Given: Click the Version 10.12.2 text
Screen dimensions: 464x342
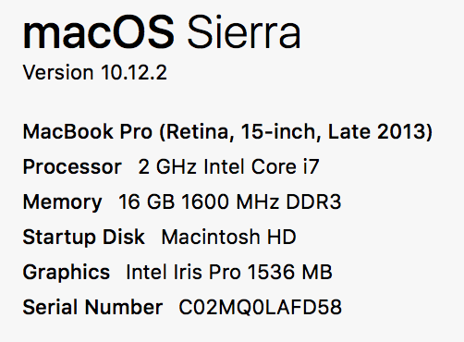Looking at the screenshot, I should coord(95,73).
